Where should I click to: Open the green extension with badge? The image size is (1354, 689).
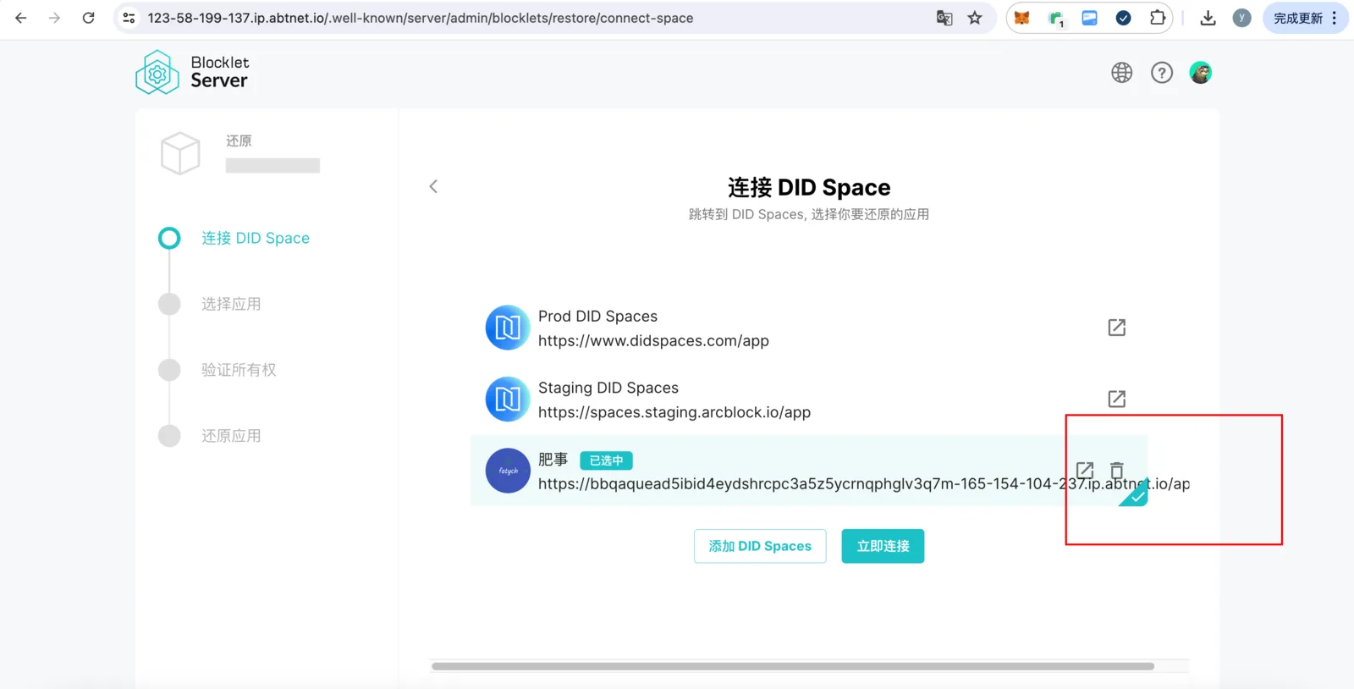tap(1056, 19)
